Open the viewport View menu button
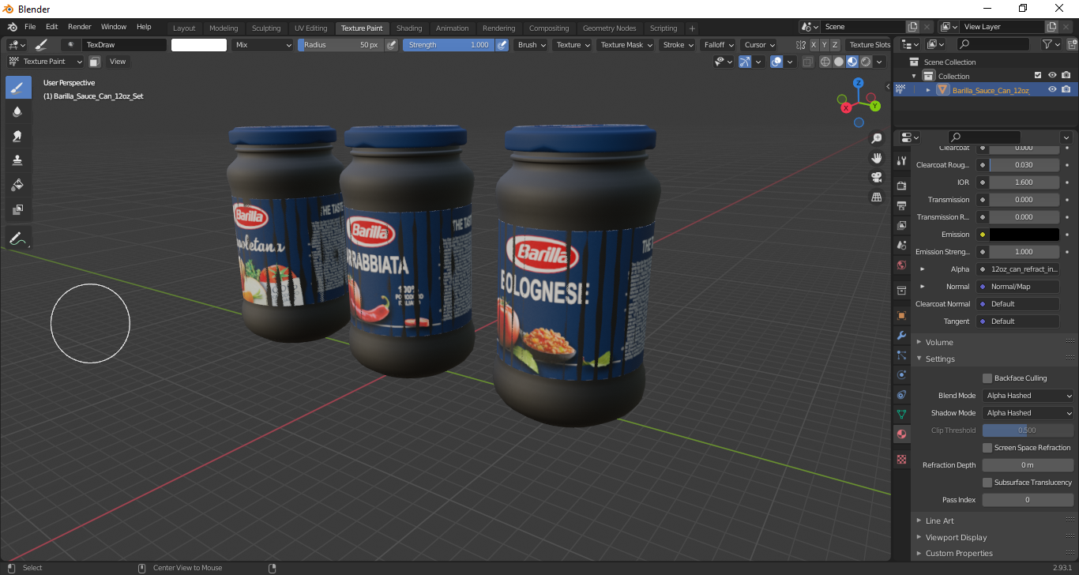The image size is (1079, 575). point(117,62)
